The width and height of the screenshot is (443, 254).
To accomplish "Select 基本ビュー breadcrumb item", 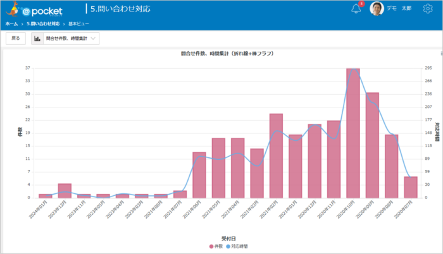I will click(78, 24).
